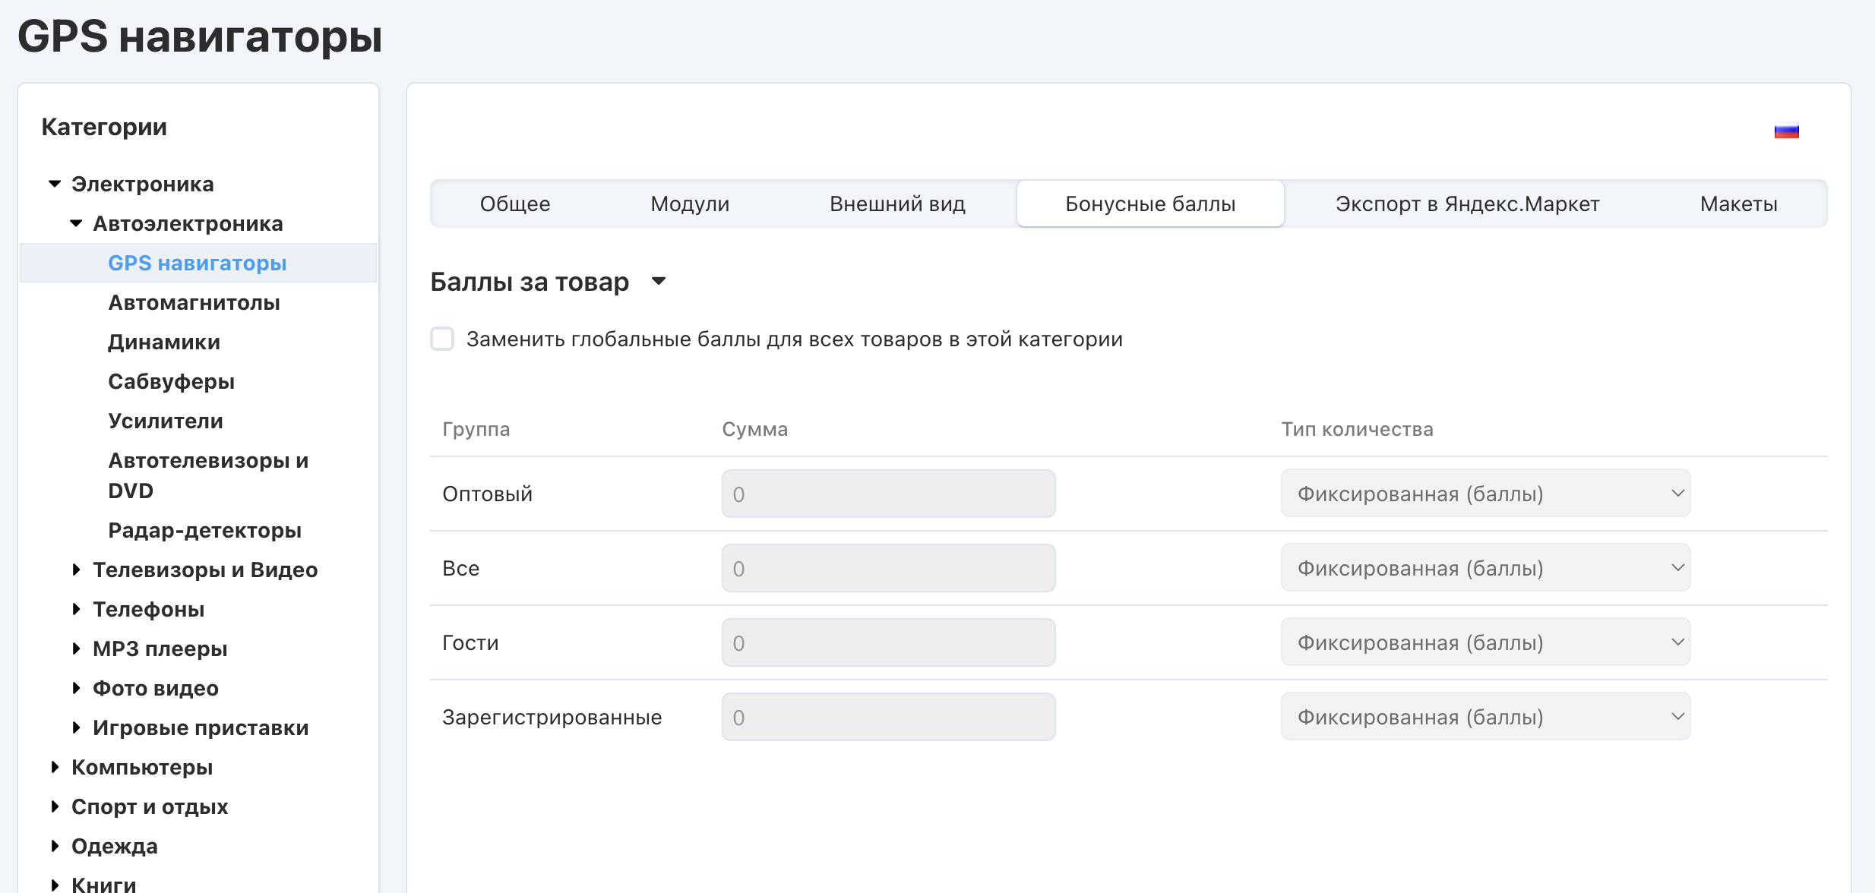The width and height of the screenshot is (1875, 893).
Task: Click the Сумма field for Все group
Action: click(x=888, y=568)
